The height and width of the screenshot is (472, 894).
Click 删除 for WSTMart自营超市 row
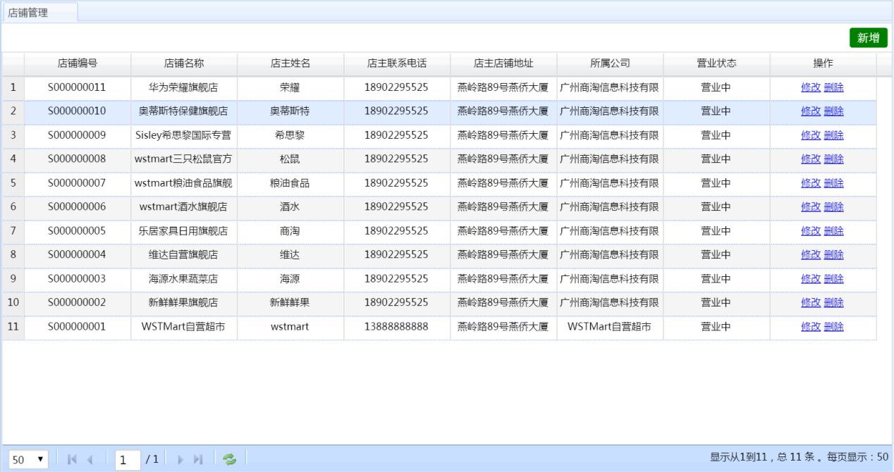point(833,327)
